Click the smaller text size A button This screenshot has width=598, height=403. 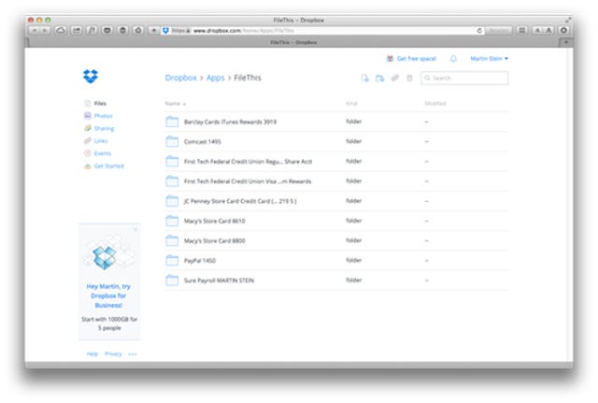538,30
